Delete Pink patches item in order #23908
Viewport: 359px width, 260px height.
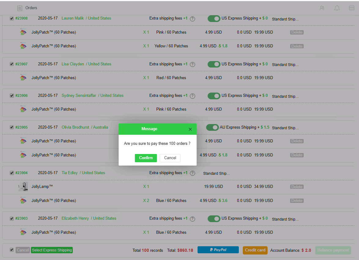[297, 32]
